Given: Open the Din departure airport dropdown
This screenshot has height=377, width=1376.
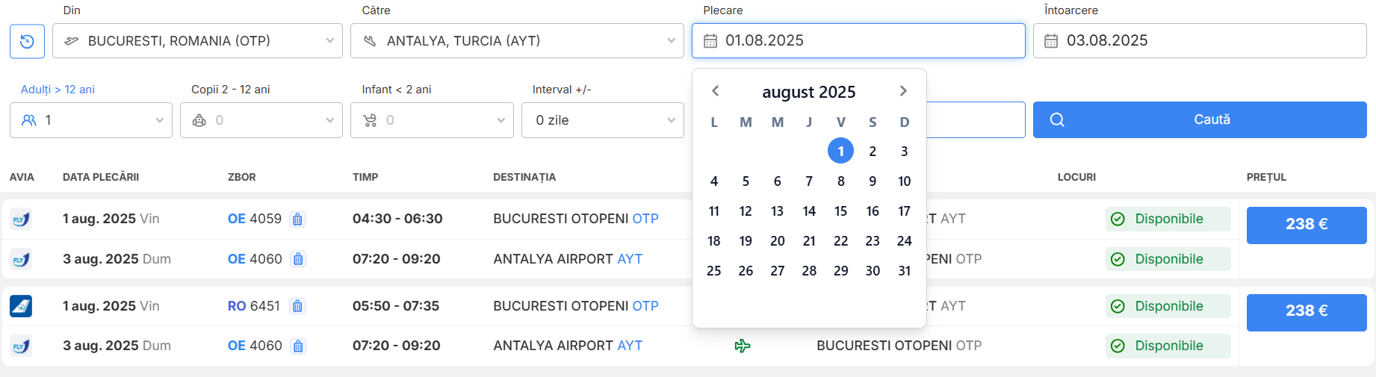Looking at the screenshot, I should click(197, 41).
